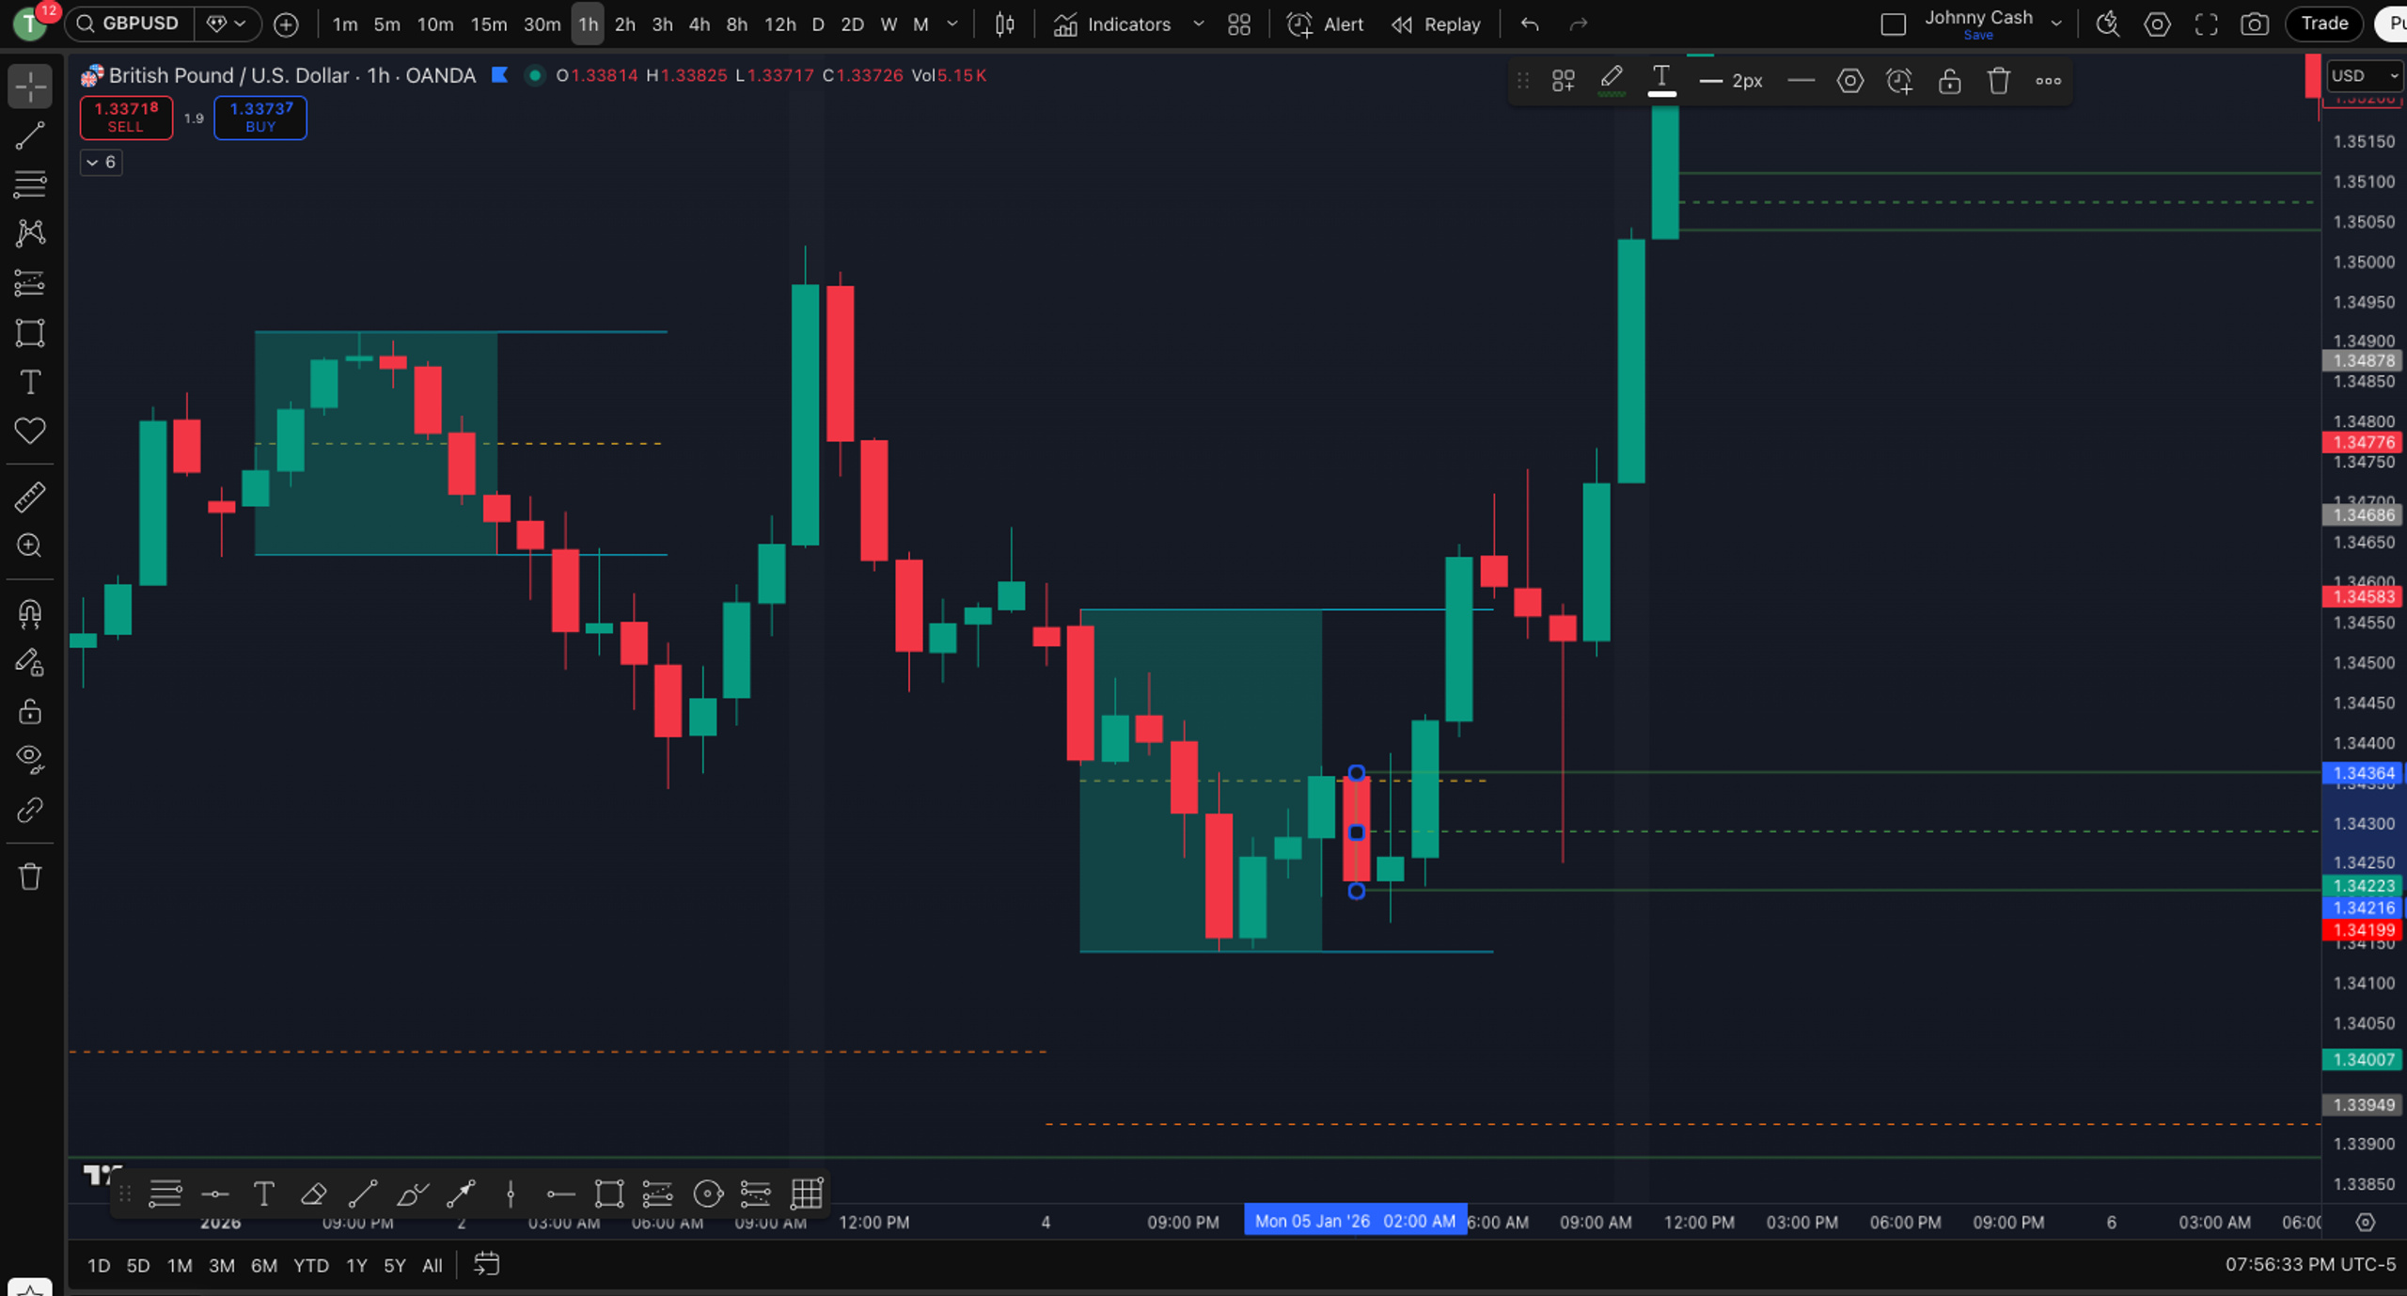
Task: Select the ruler measure tool
Action: point(30,497)
